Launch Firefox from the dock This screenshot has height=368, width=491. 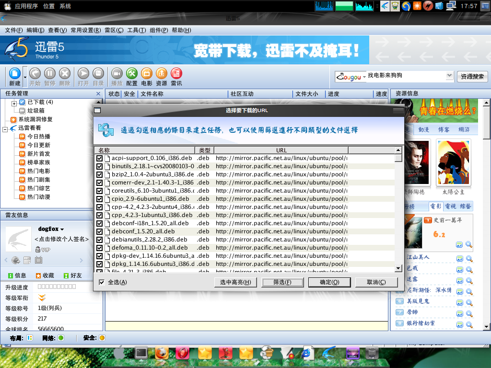coord(162,353)
